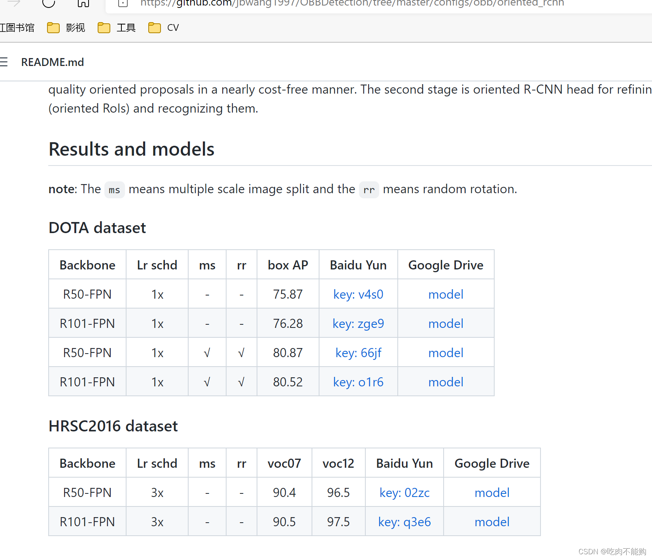Click the "ms" code tag in the note
The image size is (652, 559).
115,190
